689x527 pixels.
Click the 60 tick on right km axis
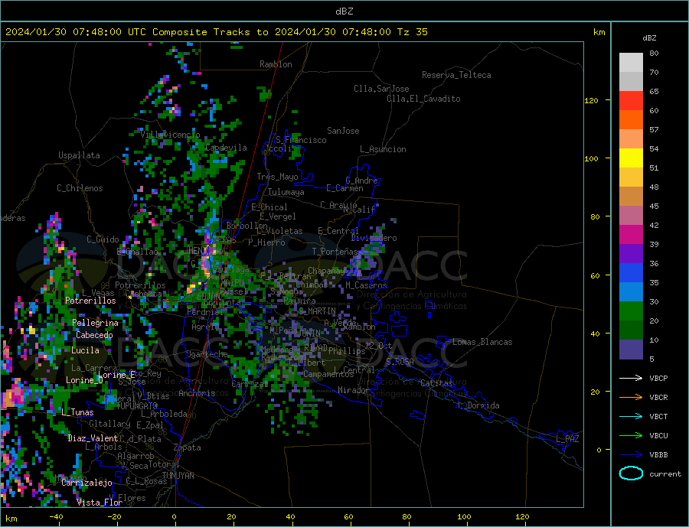click(x=595, y=276)
